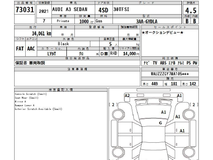Click the recycle deposit 14,000円
213x160 pixels.
coord(131,54)
